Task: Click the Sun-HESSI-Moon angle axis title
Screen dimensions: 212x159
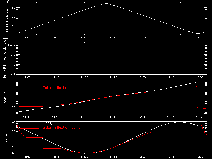Action: (5, 58)
